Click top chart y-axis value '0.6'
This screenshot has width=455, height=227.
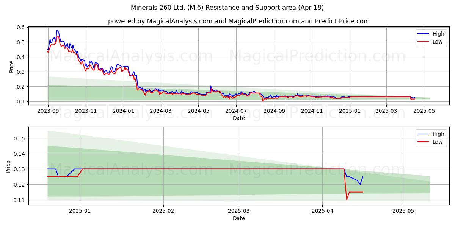point(20,27)
